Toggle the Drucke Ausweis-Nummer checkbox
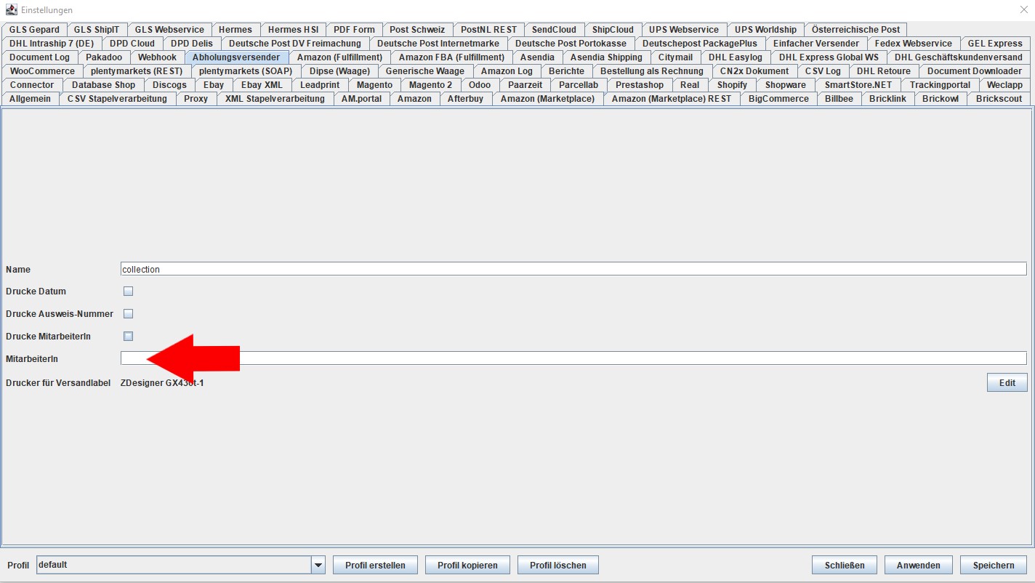1035x583 pixels. click(x=128, y=314)
